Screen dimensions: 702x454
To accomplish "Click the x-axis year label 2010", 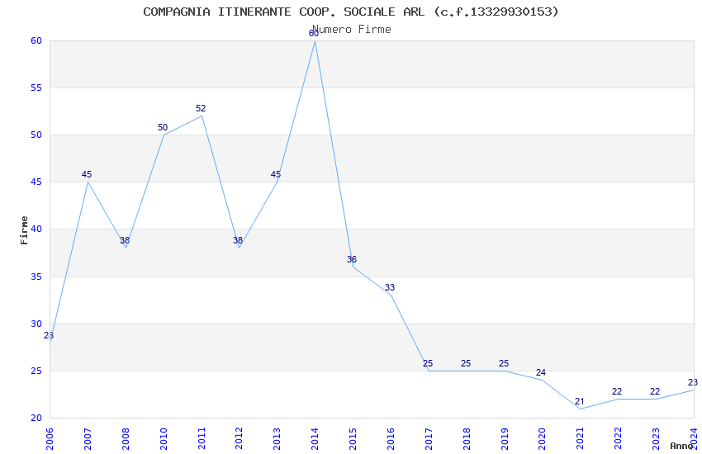I will pyautogui.click(x=164, y=438).
